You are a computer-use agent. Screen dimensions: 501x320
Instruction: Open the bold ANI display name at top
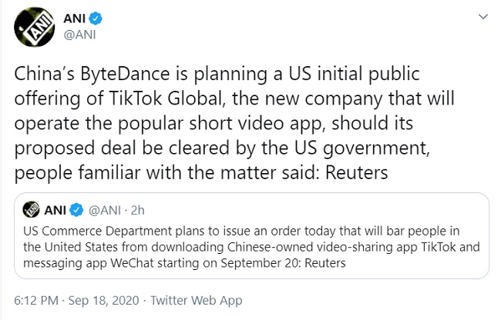point(72,18)
